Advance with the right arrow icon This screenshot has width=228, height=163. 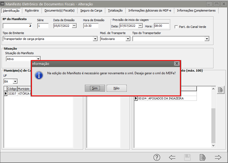(218, 157)
